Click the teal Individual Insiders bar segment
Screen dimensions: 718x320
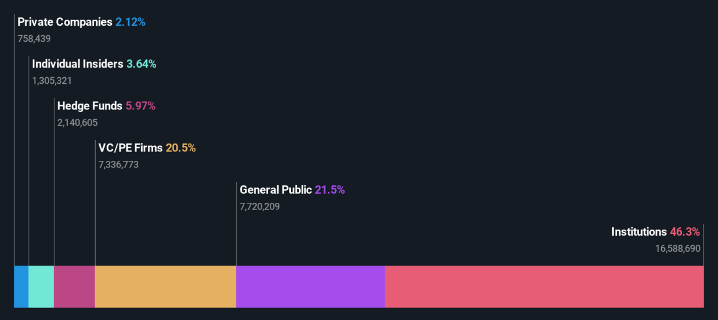41,287
